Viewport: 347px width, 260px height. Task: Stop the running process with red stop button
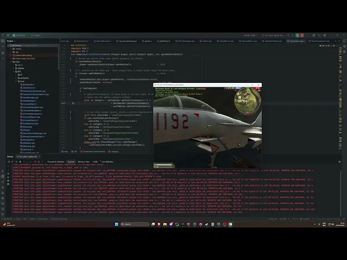[x=302, y=35]
